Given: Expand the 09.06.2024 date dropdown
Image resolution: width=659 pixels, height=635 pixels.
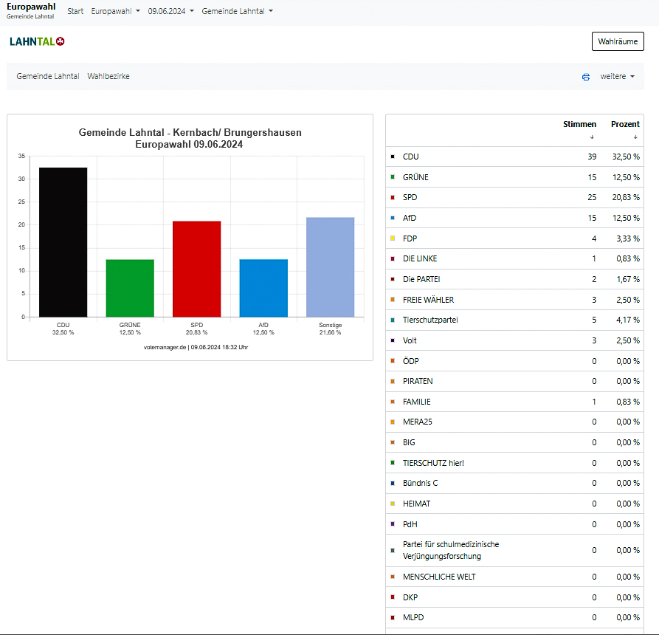Looking at the screenshot, I should [170, 12].
